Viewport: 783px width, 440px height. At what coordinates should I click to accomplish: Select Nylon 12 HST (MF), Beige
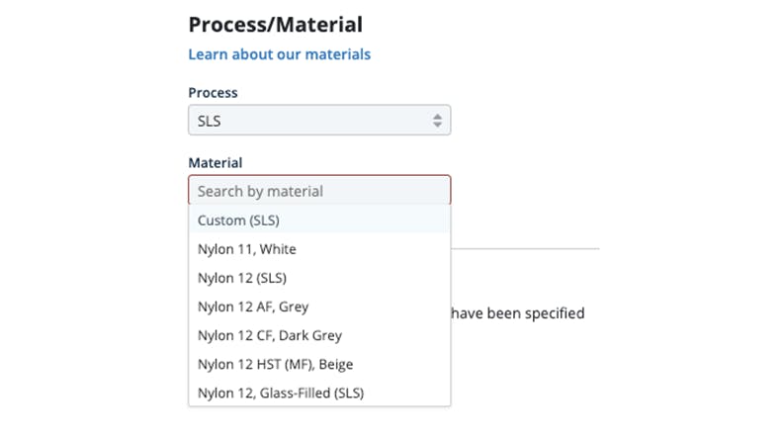(275, 364)
